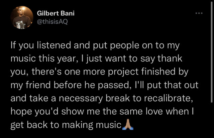Click the scrollbar track below the thumb
This screenshot has width=214, height=138.
tap(212, 120)
